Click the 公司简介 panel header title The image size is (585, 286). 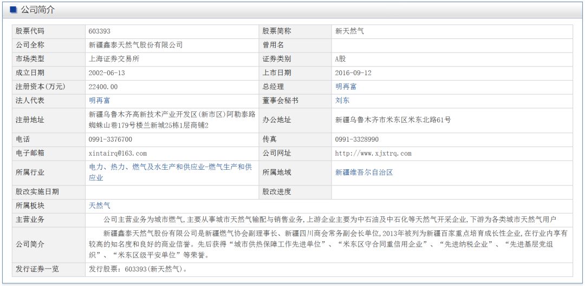[x=38, y=10]
